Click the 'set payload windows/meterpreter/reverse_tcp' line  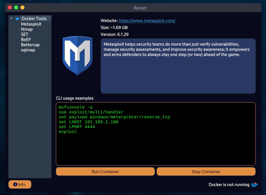pyautogui.click(x=114, y=117)
